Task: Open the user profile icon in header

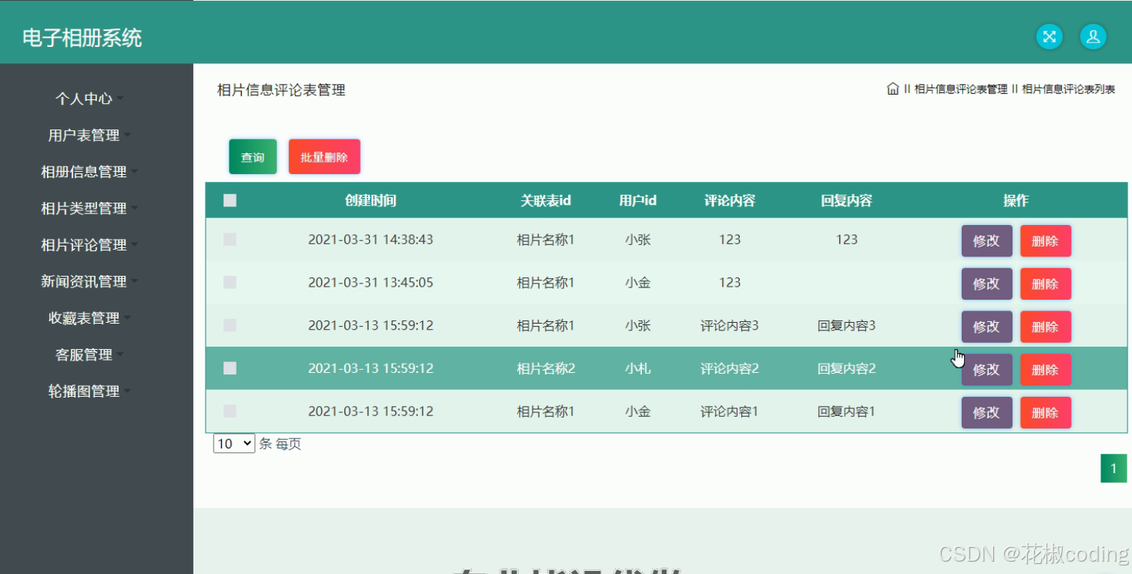Action: click(x=1093, y=36)
